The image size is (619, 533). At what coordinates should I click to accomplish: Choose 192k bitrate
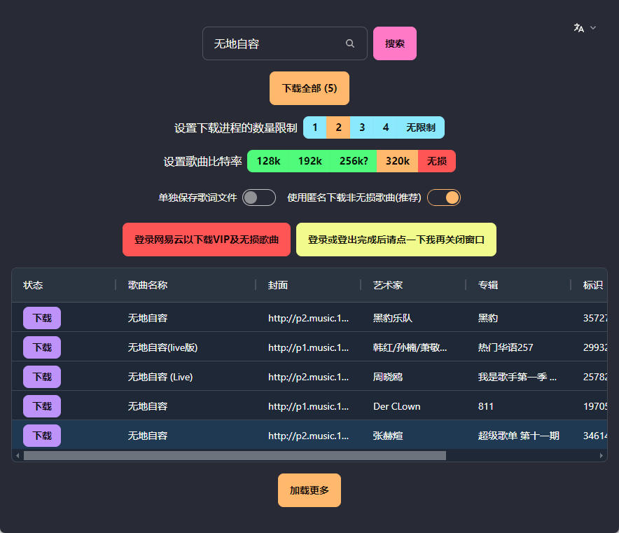(x=310, y=161)
